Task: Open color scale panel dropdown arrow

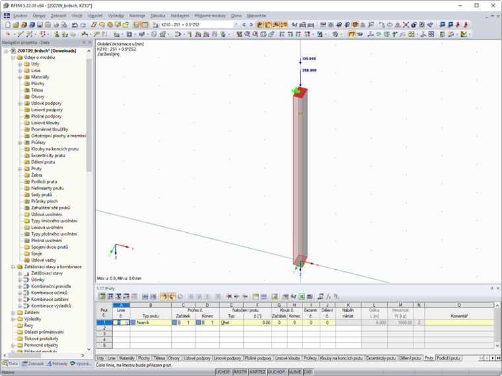Action: tap(470, 34)
